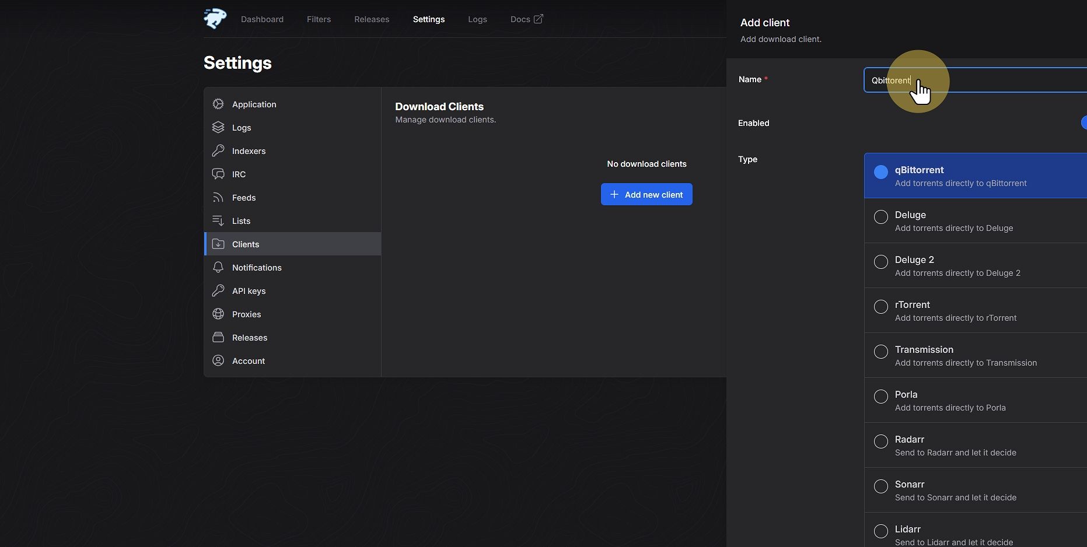Select the Sonarr radio option
1087x547 pixels.
(x=881, y=486)
